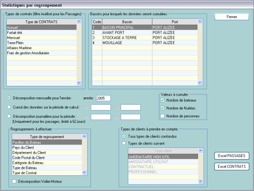Image resolution: width=254 pixels, height=191 pixels.
Task: Click the Cumul période 'du' date field
Action: pyautogui.click(x=101, y=108)
